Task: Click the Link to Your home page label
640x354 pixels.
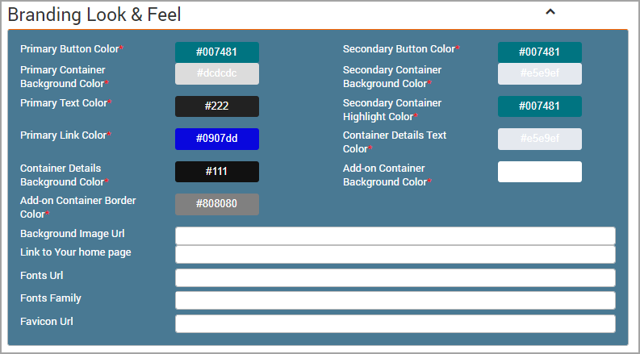Action: (x=76, y=252)
